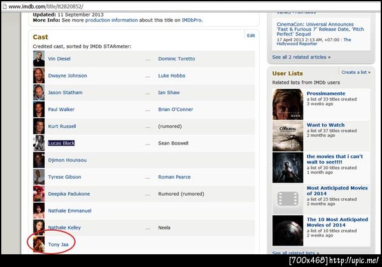
Task: Open Vin Diesel's cast photo thumbnail
Action: pyautogui.click(x=39, y=58)
